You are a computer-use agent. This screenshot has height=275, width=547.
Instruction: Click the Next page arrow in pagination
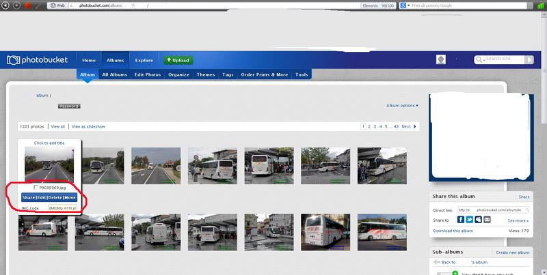pyautogui.click(x=415, y=127)
